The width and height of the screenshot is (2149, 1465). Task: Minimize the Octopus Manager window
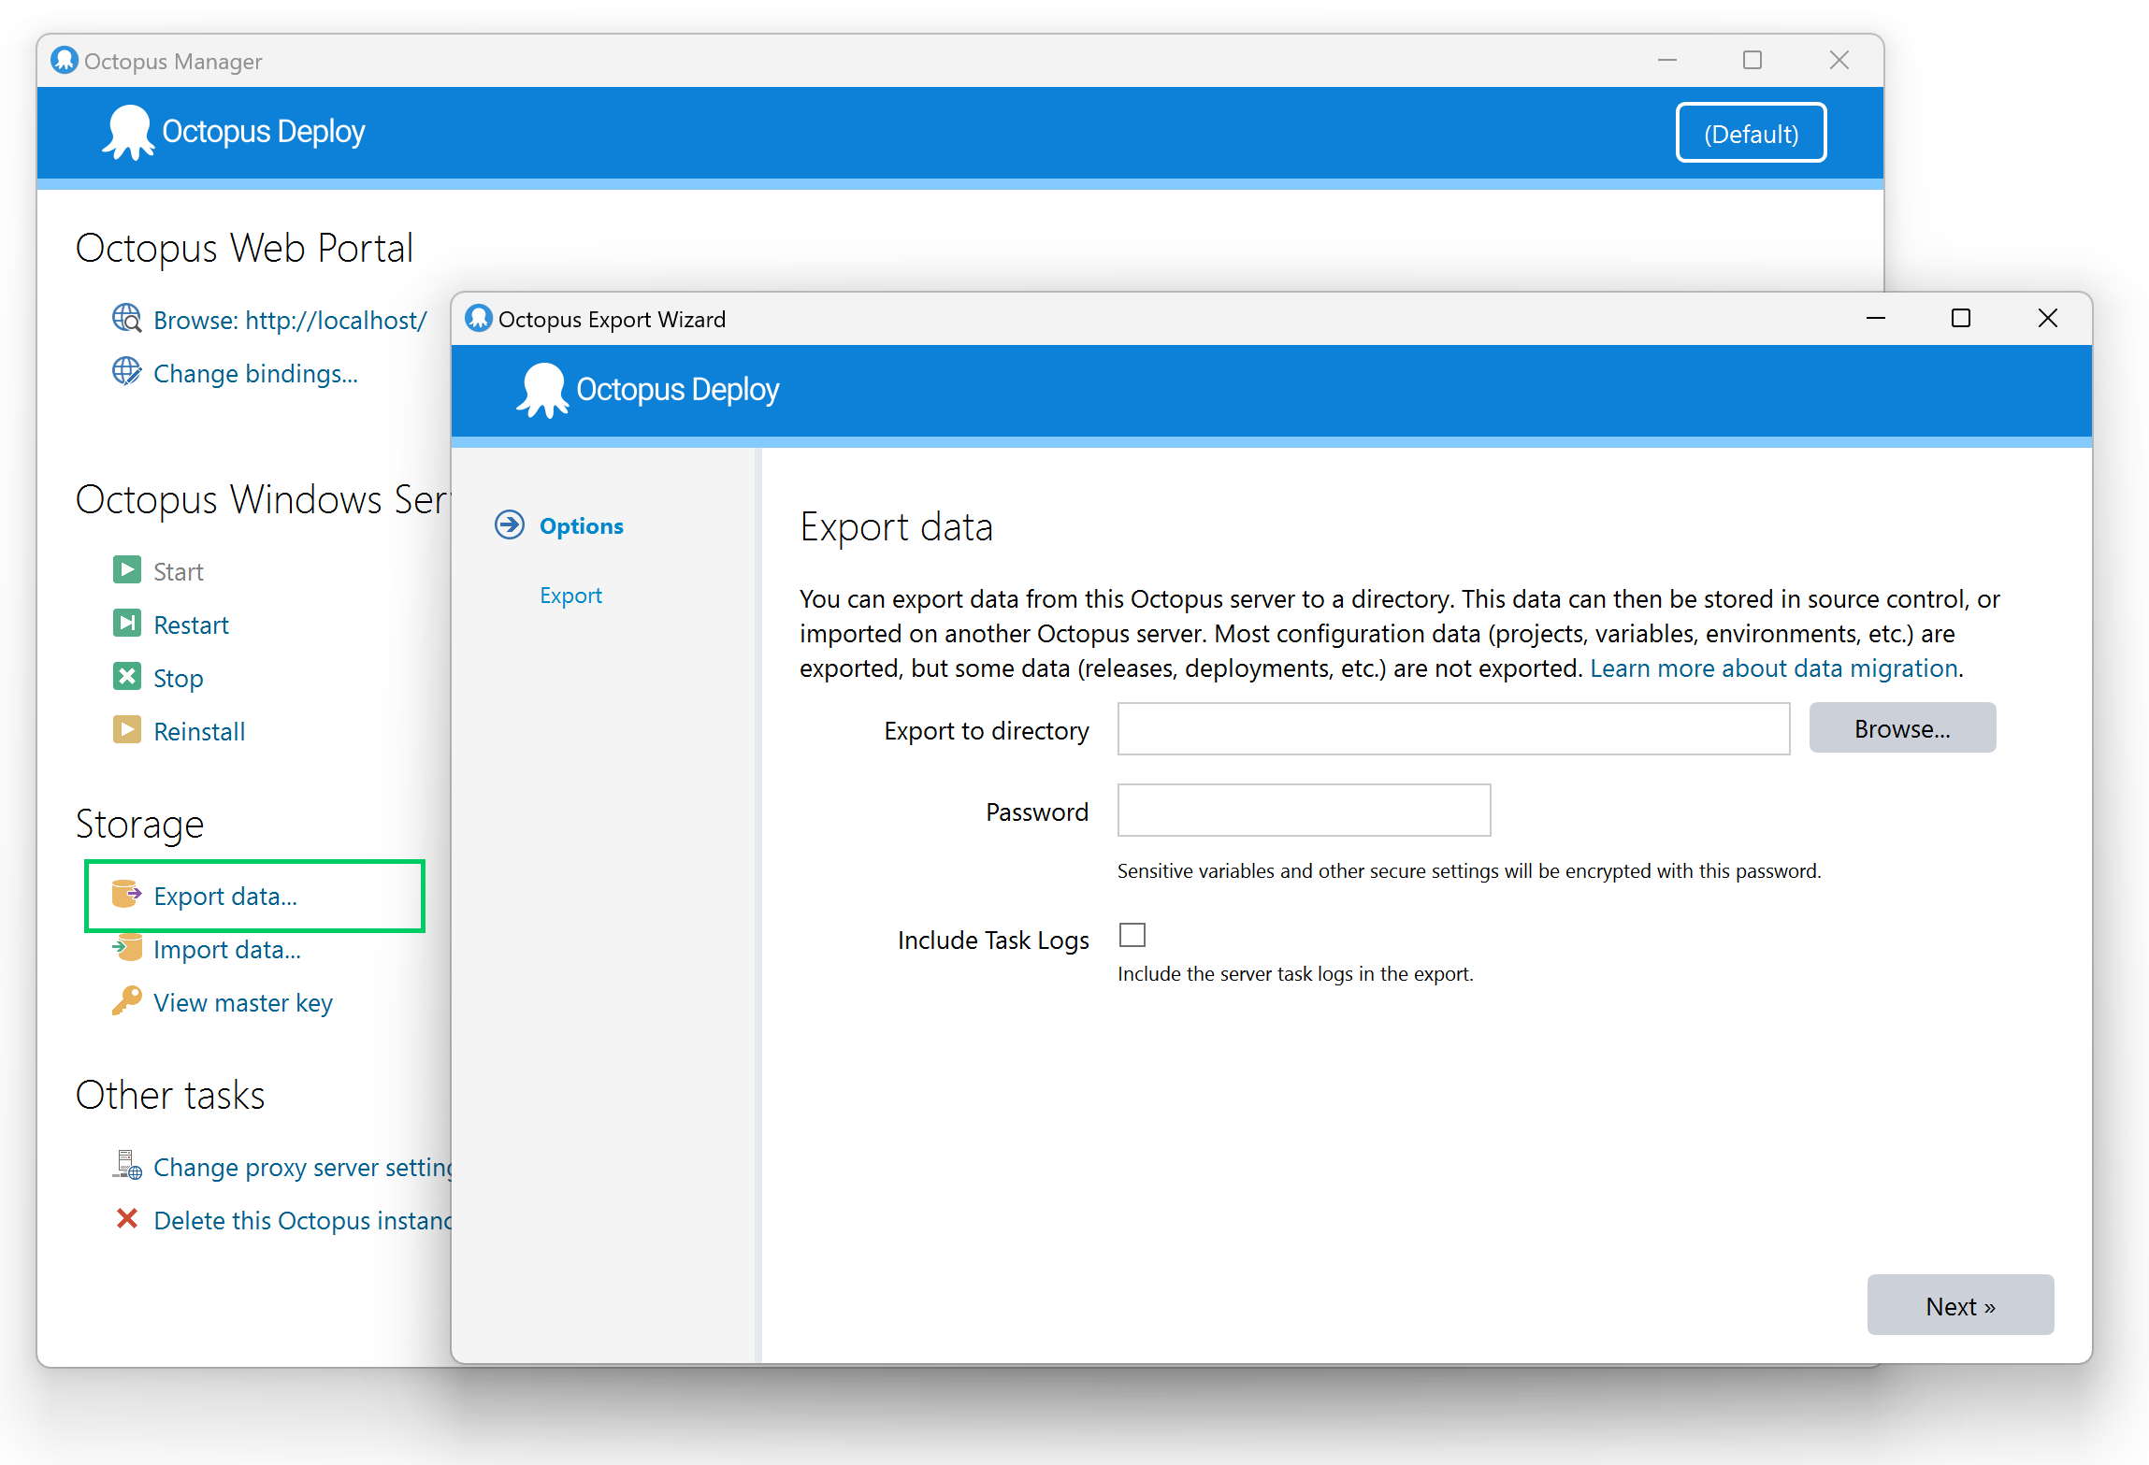(1666, 60)
